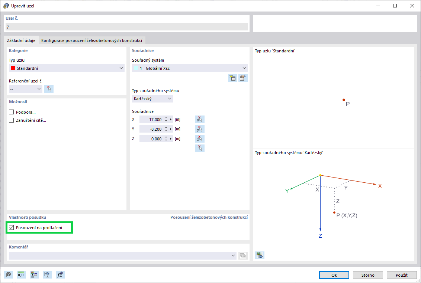Screen dimensions: 421x283
Task: Click the third bottom toolbar icon
Action: 34,274
